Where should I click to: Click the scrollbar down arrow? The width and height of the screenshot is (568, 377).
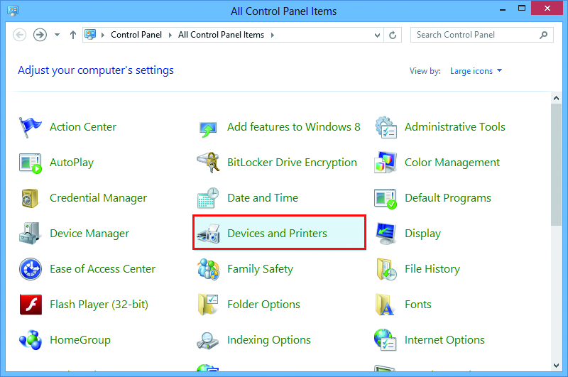556,366
